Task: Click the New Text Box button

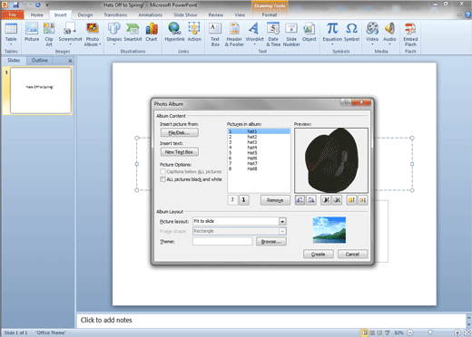Action: pyautogui.click(x=180, y=152)
